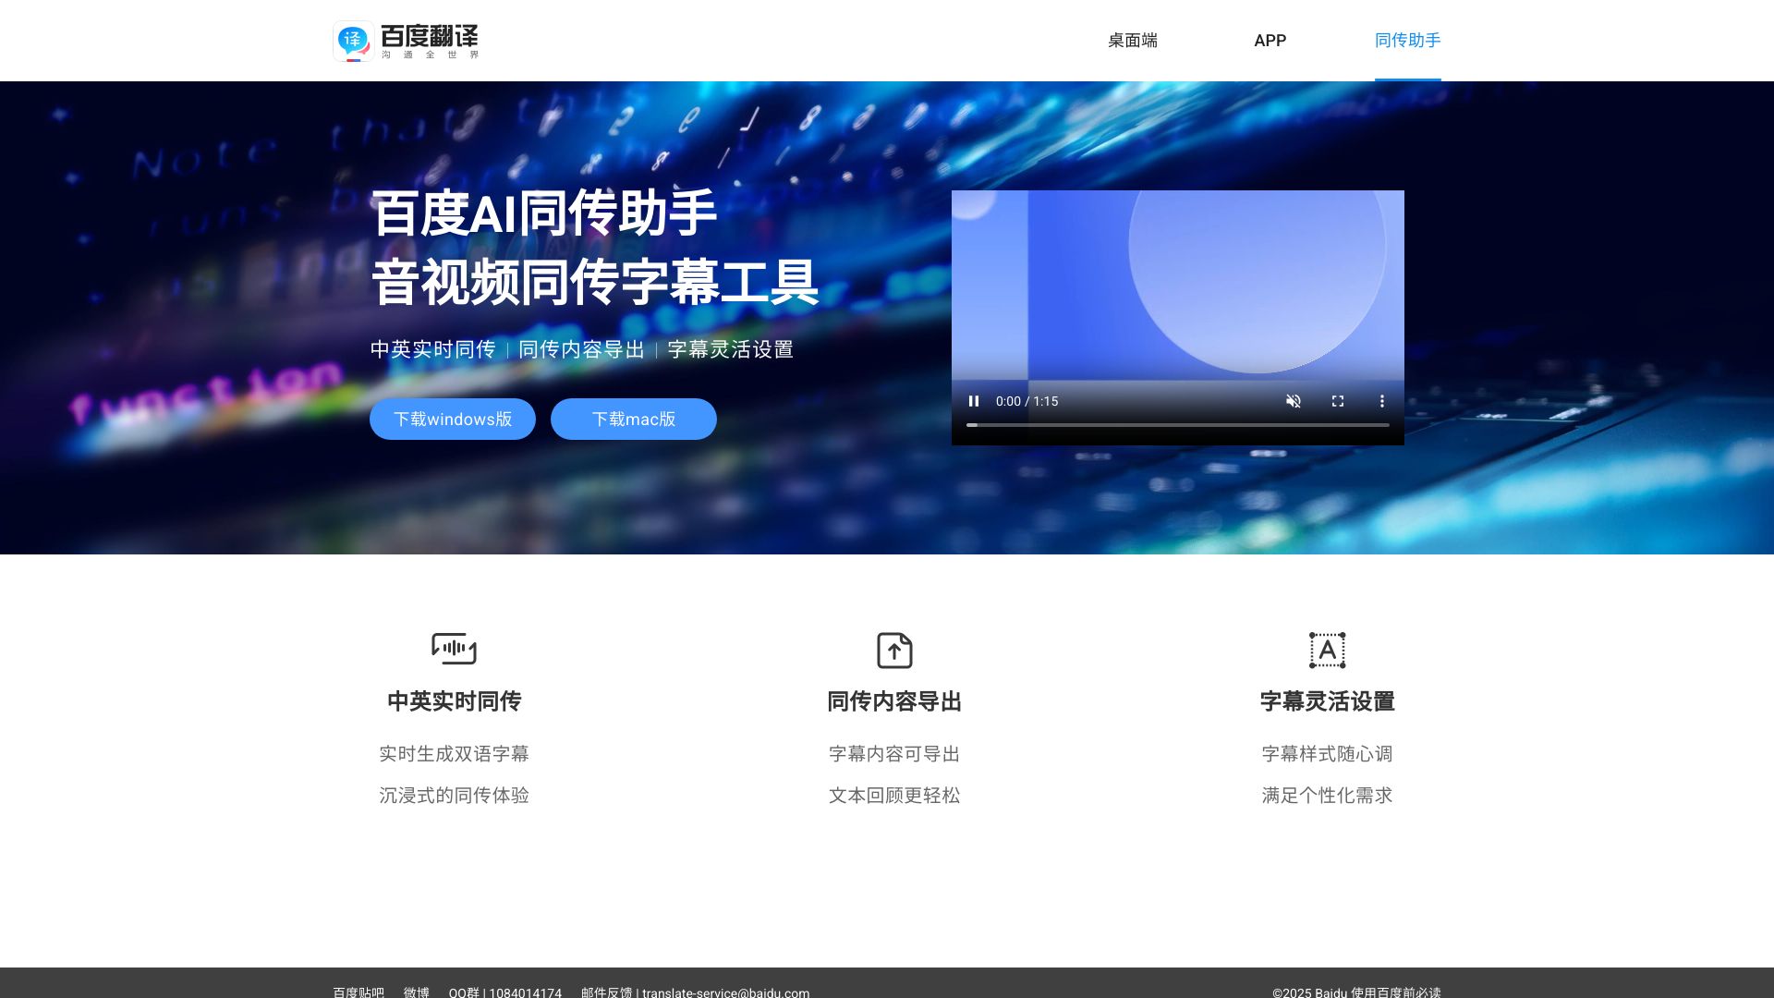The image size is (1774, 998).
Task: Click the video time display 0:00 / 1:15
Action: (x=1027, y=401)
